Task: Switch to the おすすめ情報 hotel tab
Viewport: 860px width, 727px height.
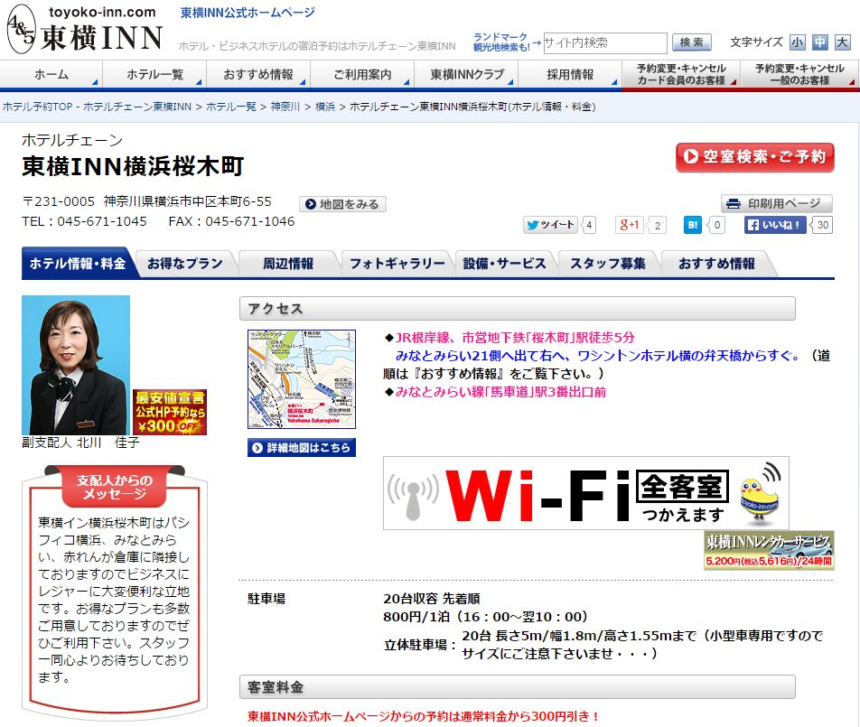Action: coord(717,264)
